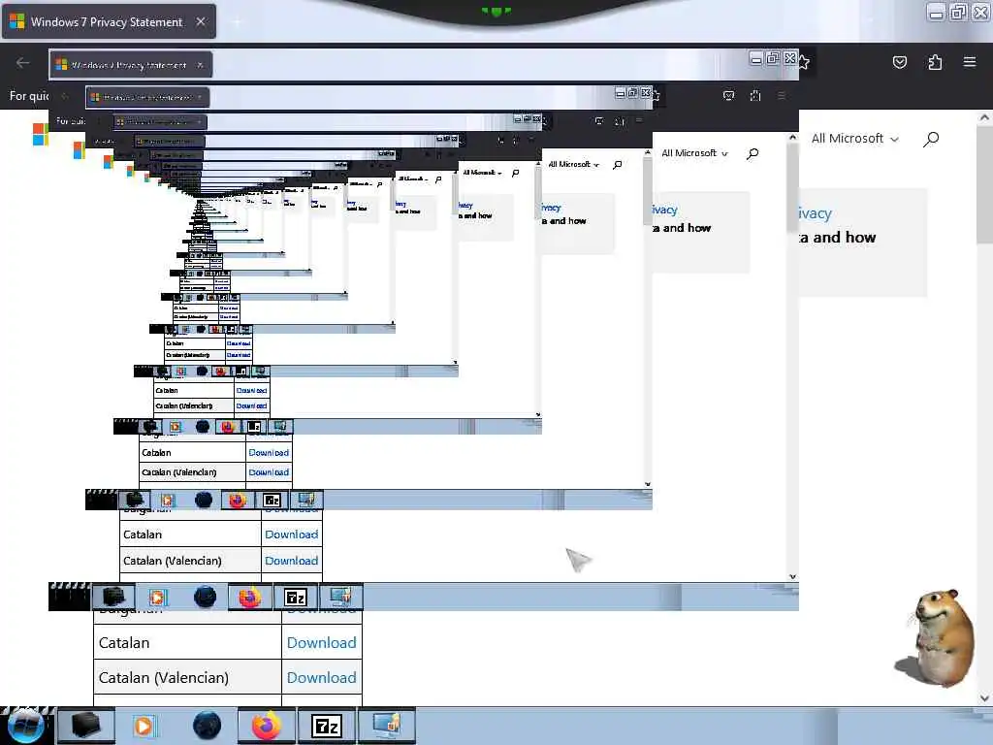The width and height of the screenshot is (993, 745).
Task: Click the largest Microsoft search magnifier icon
Action: (x=931, y=139)
